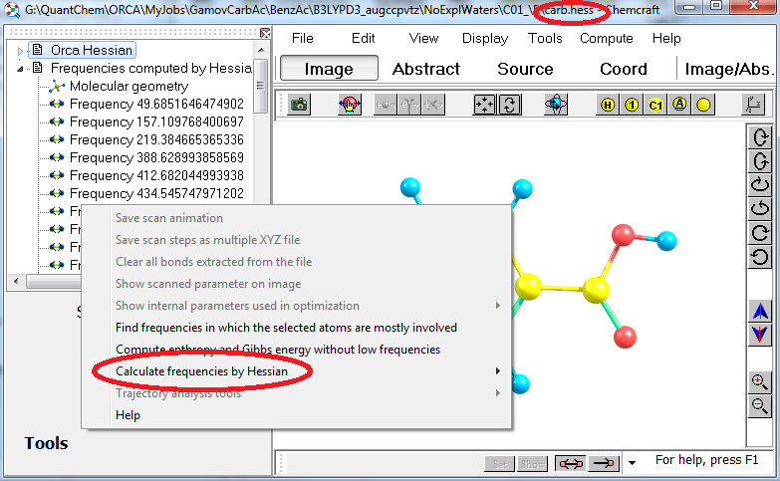780x481 pixels.
Task: Open the dropdown arrow in bottom status bar
Action: (632, 463)
